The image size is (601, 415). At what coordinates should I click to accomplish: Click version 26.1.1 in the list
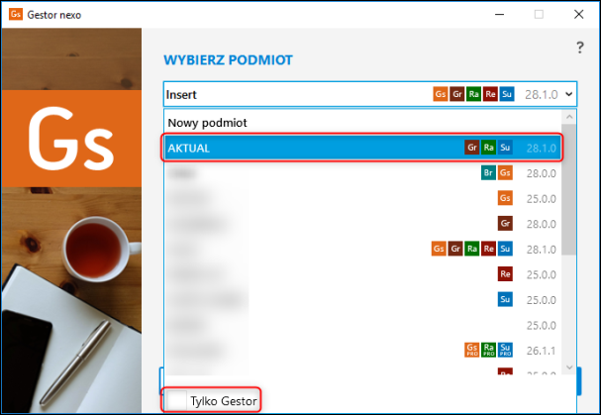pos(541,351)
